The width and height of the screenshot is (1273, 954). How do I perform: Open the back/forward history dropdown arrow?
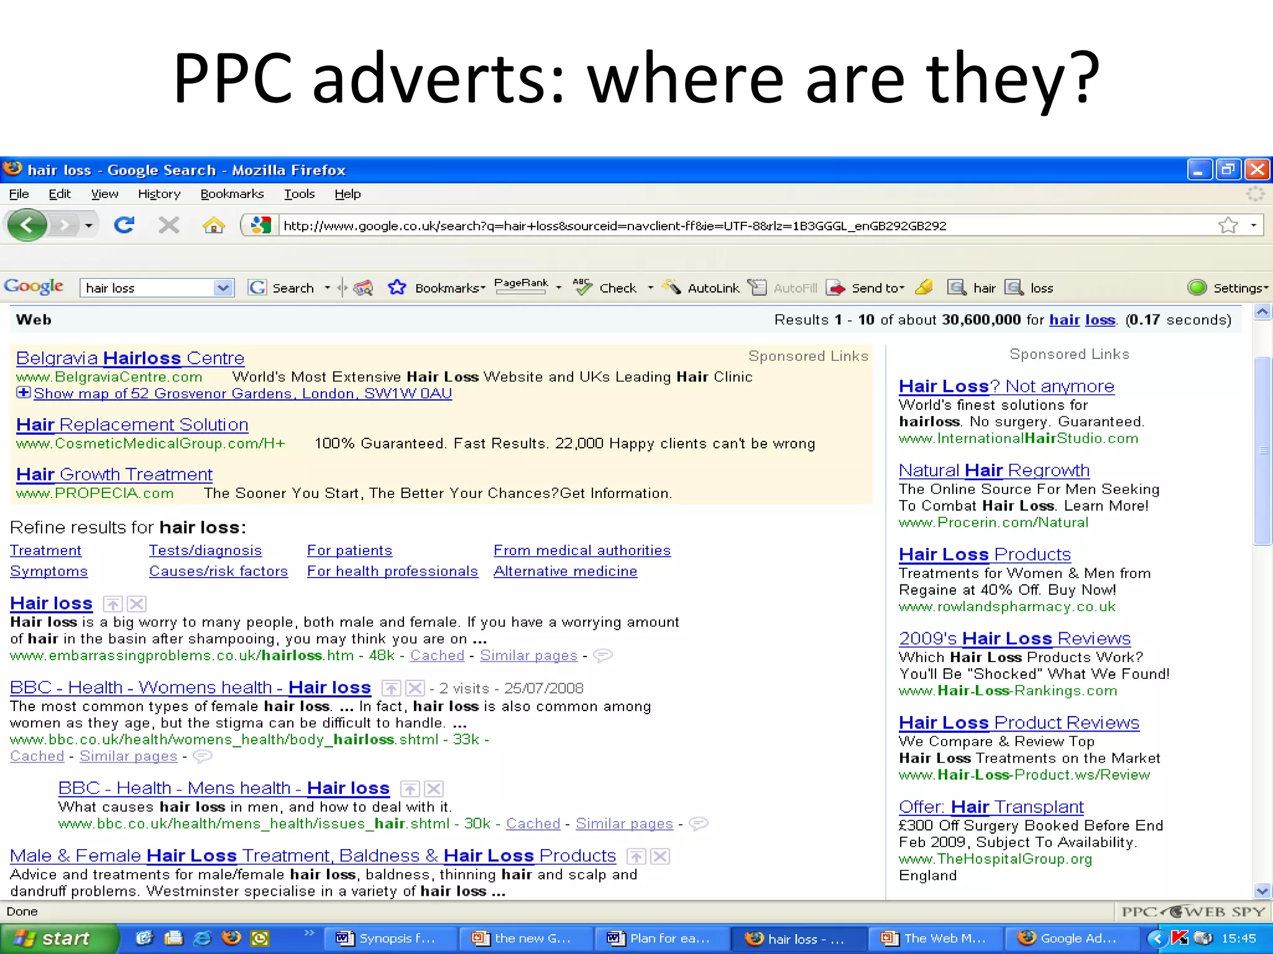click(89, 225)
